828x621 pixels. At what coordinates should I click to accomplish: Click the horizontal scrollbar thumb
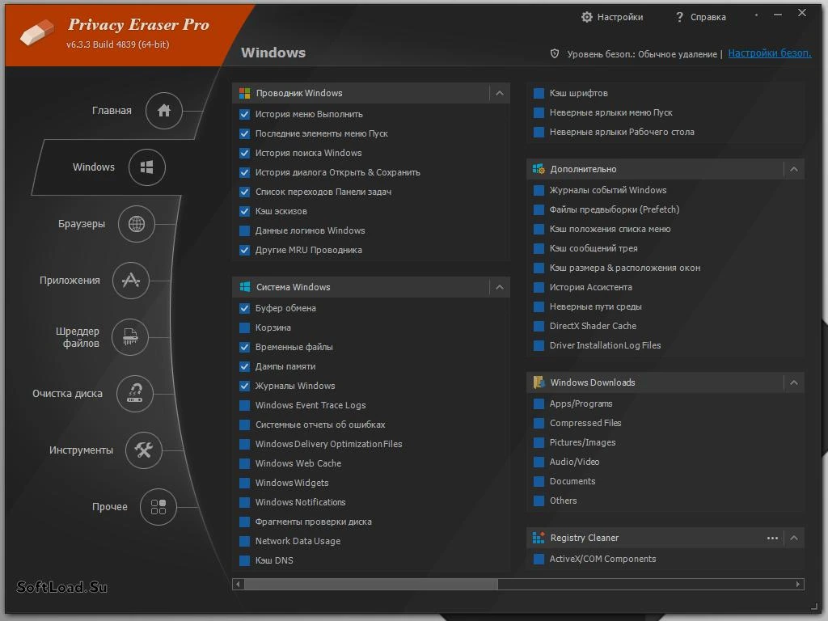coord(370,584)
